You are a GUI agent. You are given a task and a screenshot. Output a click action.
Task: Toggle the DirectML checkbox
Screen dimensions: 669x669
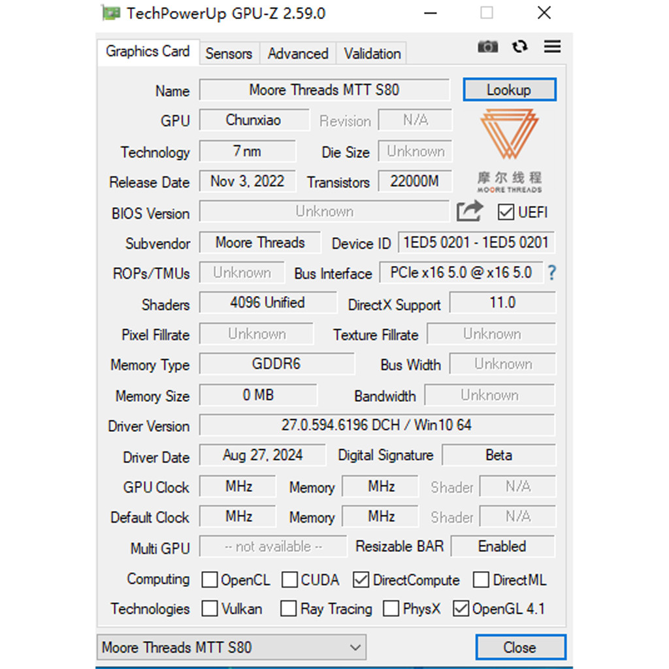click(481, 579)
